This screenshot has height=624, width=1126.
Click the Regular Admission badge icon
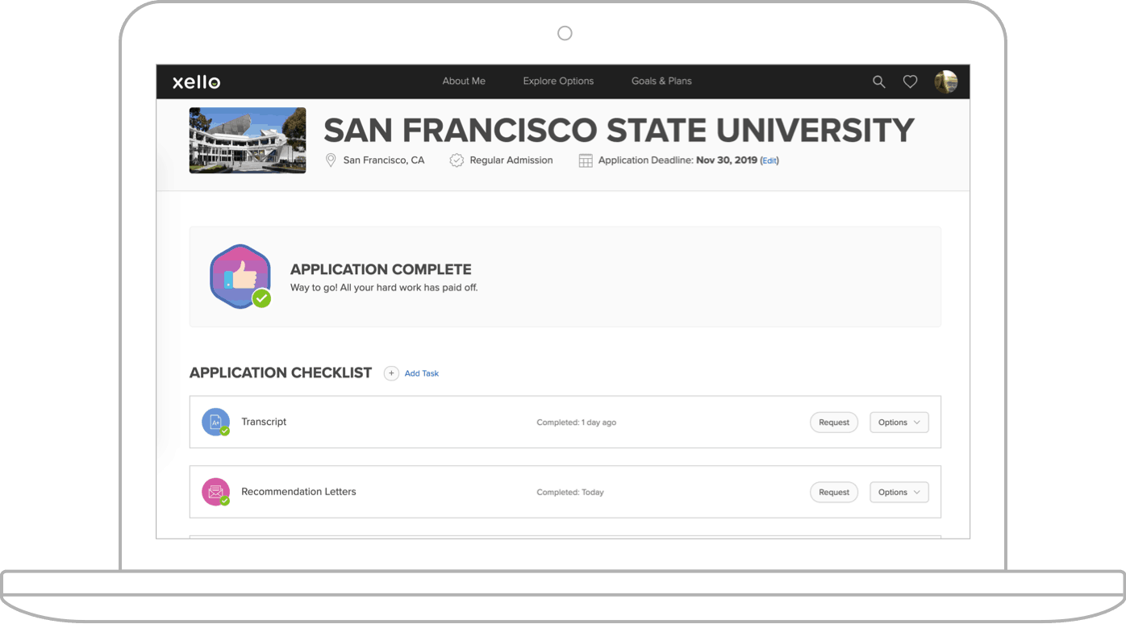(457, 160)
